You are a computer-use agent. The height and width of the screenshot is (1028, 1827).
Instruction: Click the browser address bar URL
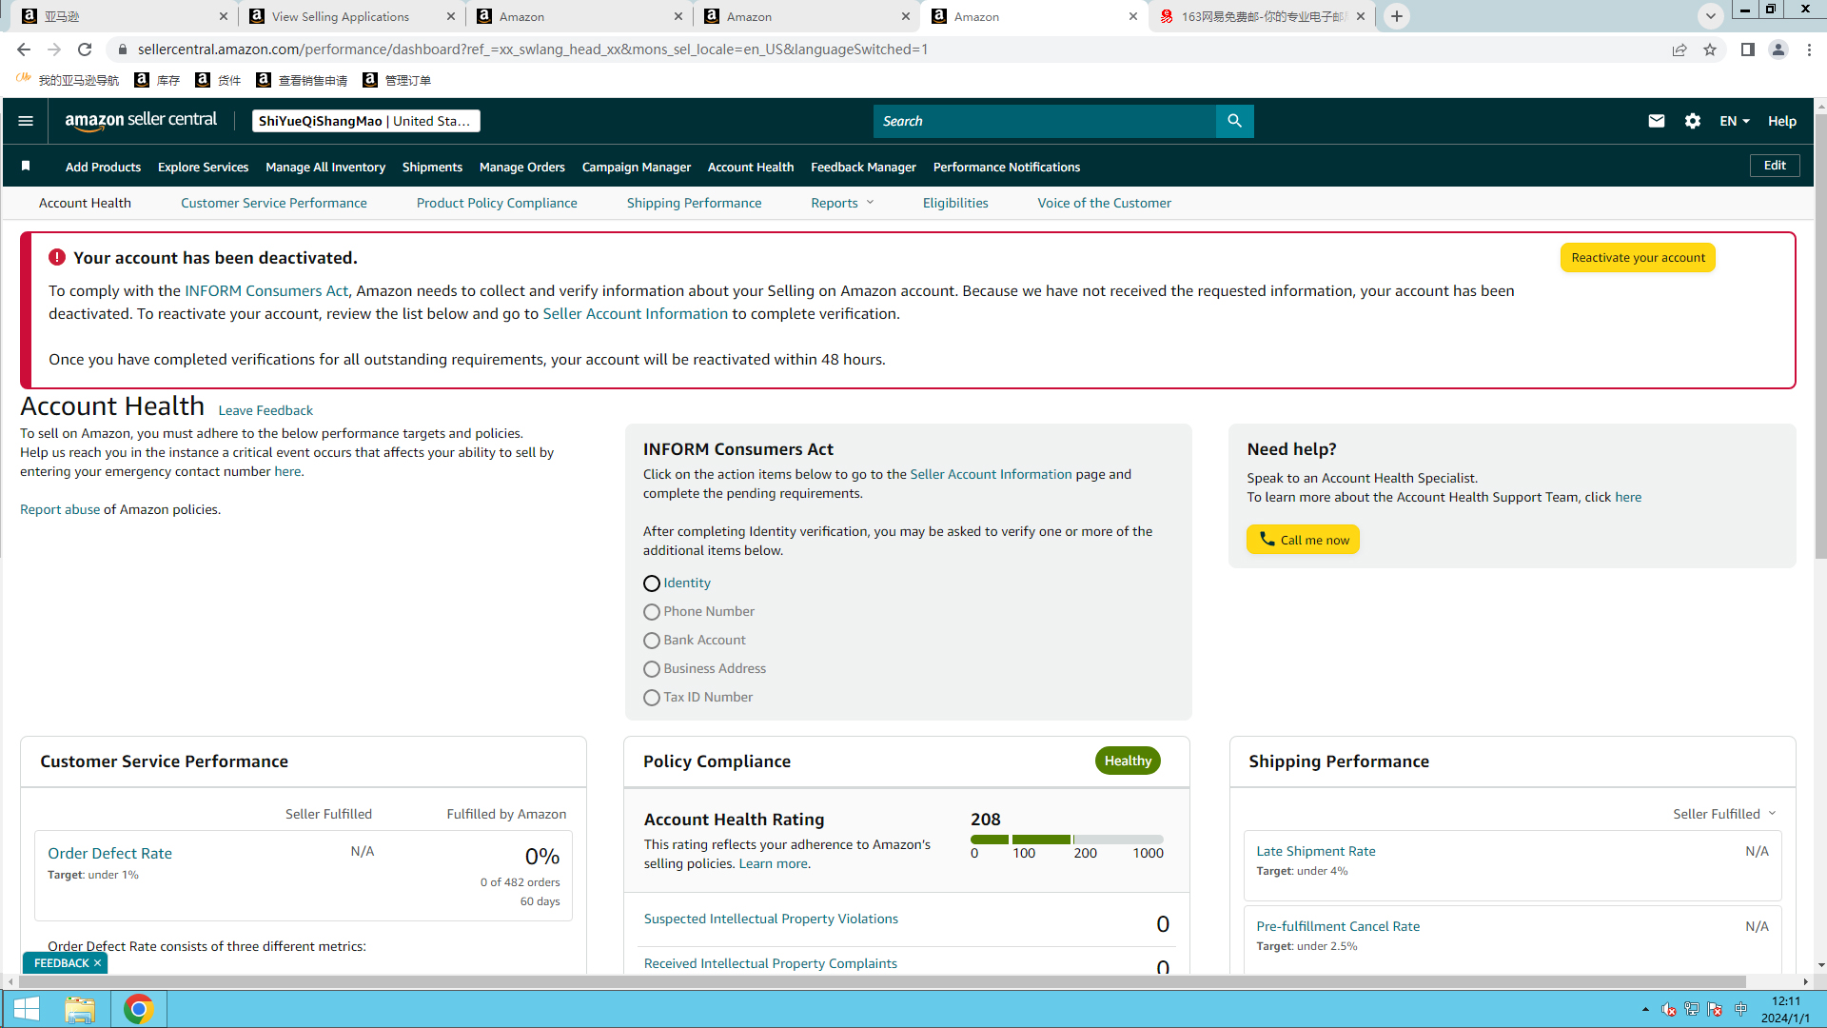coord(533,49)
